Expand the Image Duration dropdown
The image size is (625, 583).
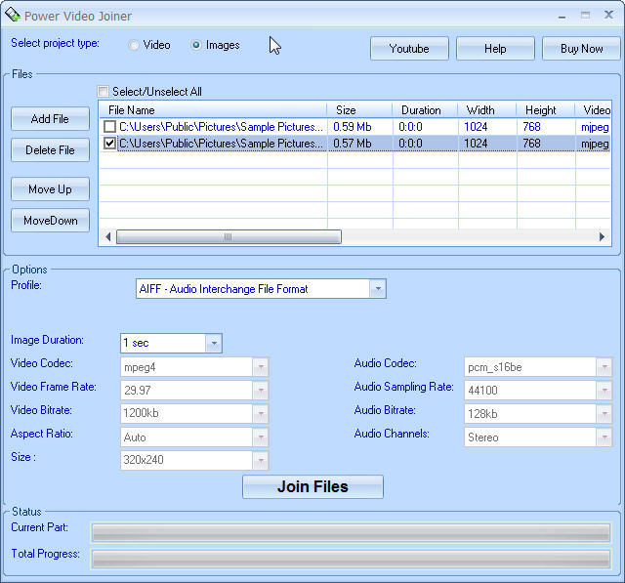pos(213,343)
